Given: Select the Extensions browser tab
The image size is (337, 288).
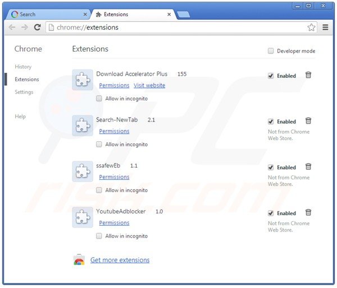Looking at the screenshot, I should point(134,15).
